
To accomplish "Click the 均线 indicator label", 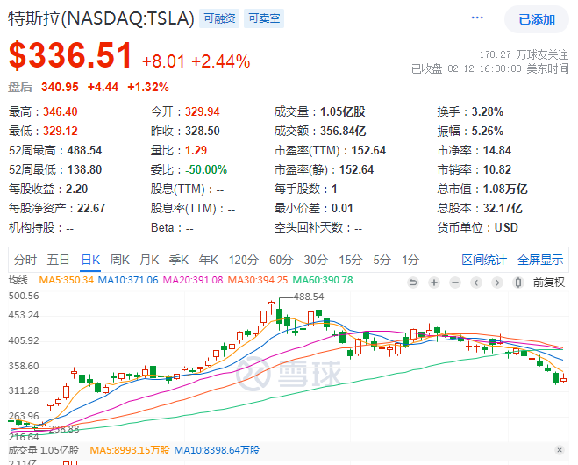I will 18,280.
